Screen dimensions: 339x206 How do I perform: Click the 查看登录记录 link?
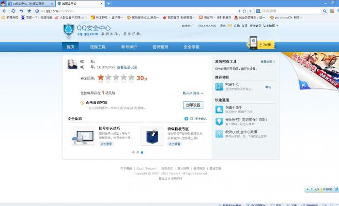(127, 67)
